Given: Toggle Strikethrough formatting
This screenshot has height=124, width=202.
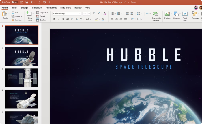Looking at the screenshot, I should (68, 19).
